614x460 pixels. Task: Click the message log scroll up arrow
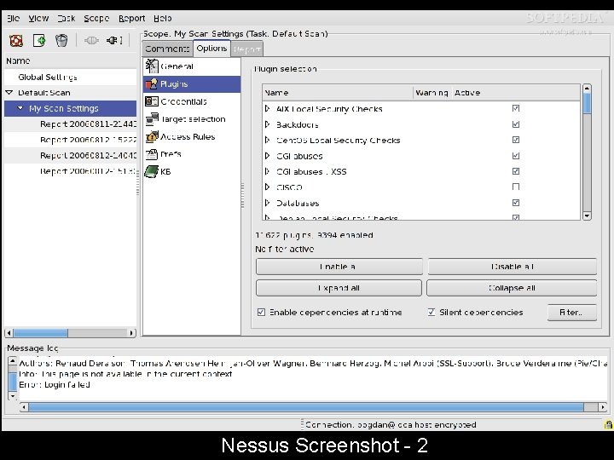(x=13, y=360)
